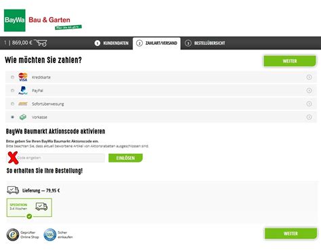Click the delivery truck icon beside Lieferung

point(13,190)
